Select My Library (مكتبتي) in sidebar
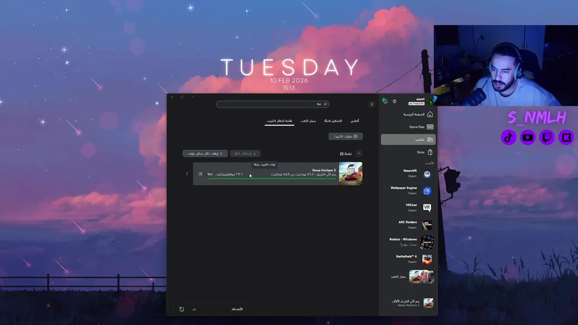 [x=408, y=139]
